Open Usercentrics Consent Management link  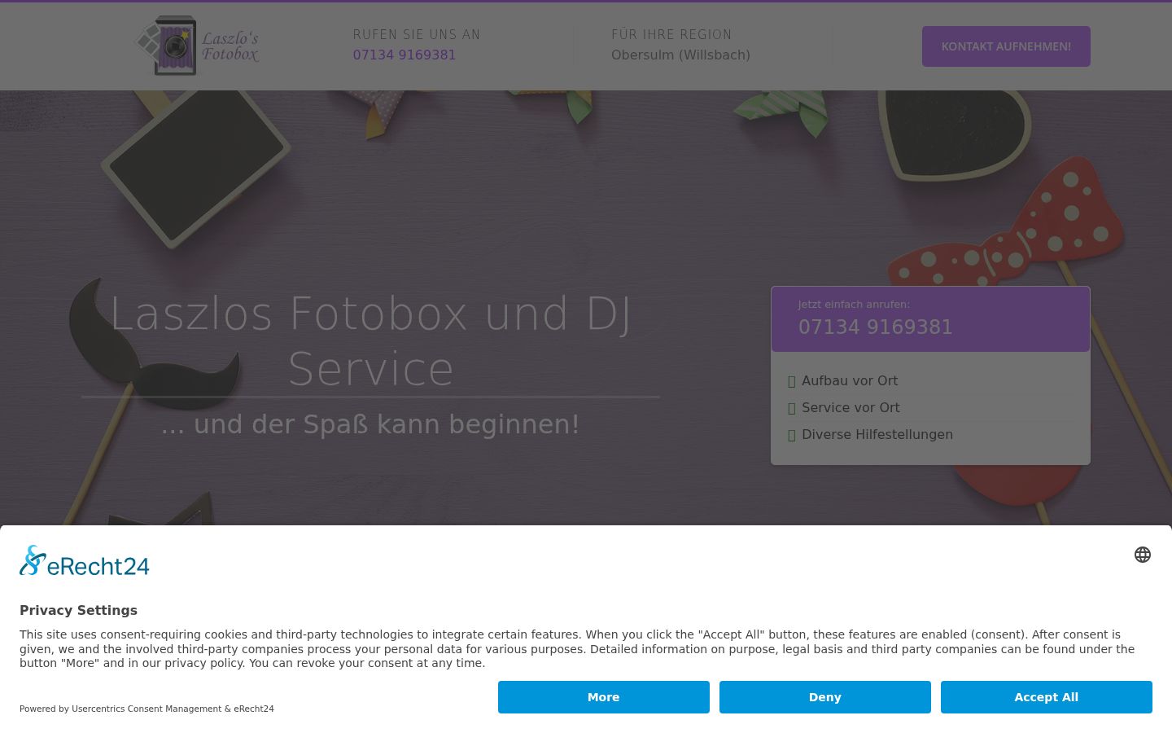coord(146,709)
